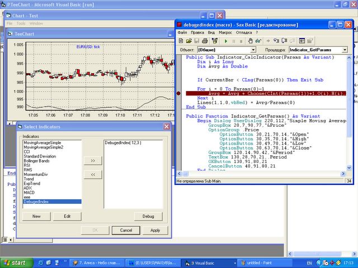Screen dimensions: 358x268
Task: Click the Stop macro square button
Action: [x=241, y=41]
